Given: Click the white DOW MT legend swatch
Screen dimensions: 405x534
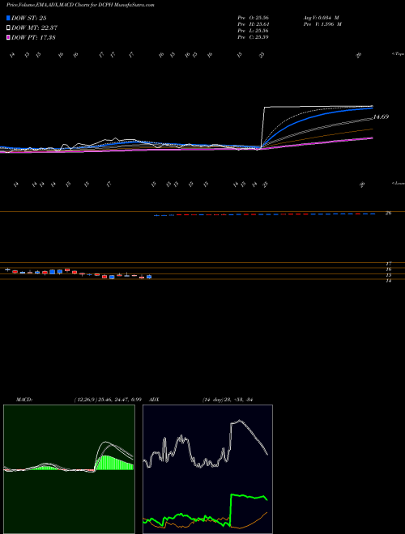Looking at the screenshot, I should 9,28.
